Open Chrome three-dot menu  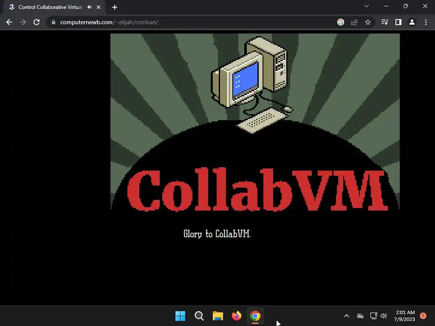click(x=426, y=22)
